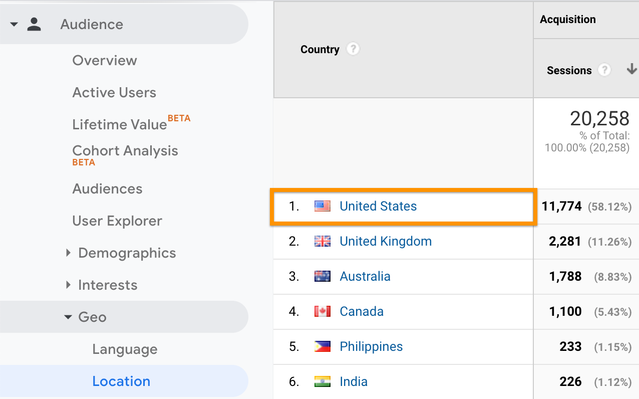Open Cohort Analysis report
639x399 pixels.
point(125,151)
